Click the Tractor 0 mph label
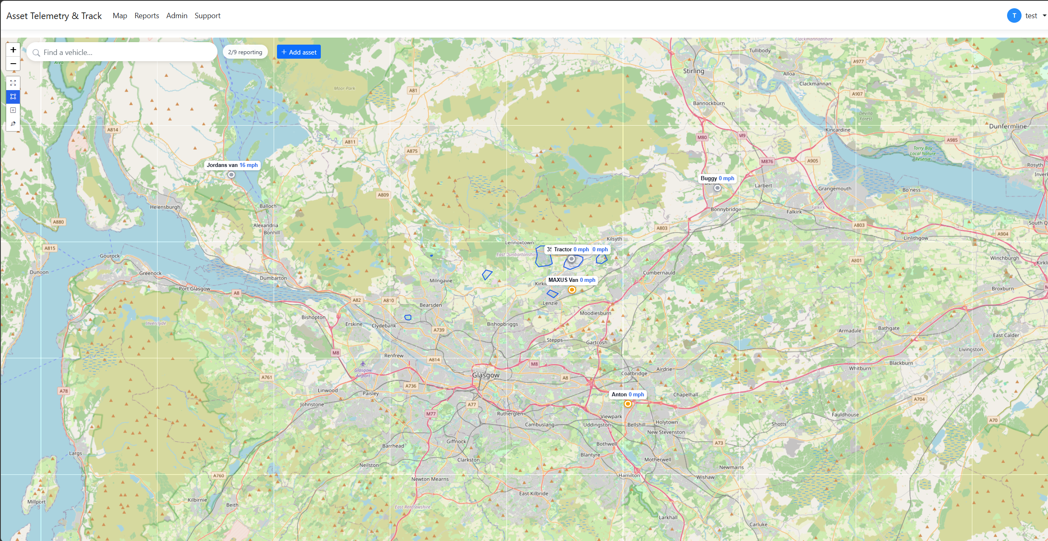The width and height of the screenshot is (1048, 541). pyautogui.click(x=571, y=250)
